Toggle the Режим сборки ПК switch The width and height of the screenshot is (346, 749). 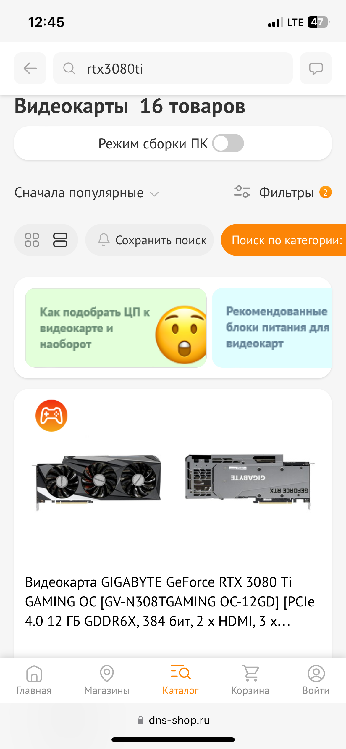228,143
